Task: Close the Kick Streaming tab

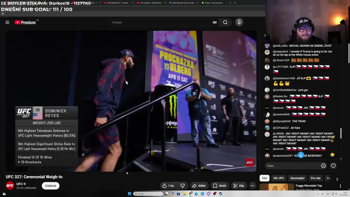Action: [230, 3]
